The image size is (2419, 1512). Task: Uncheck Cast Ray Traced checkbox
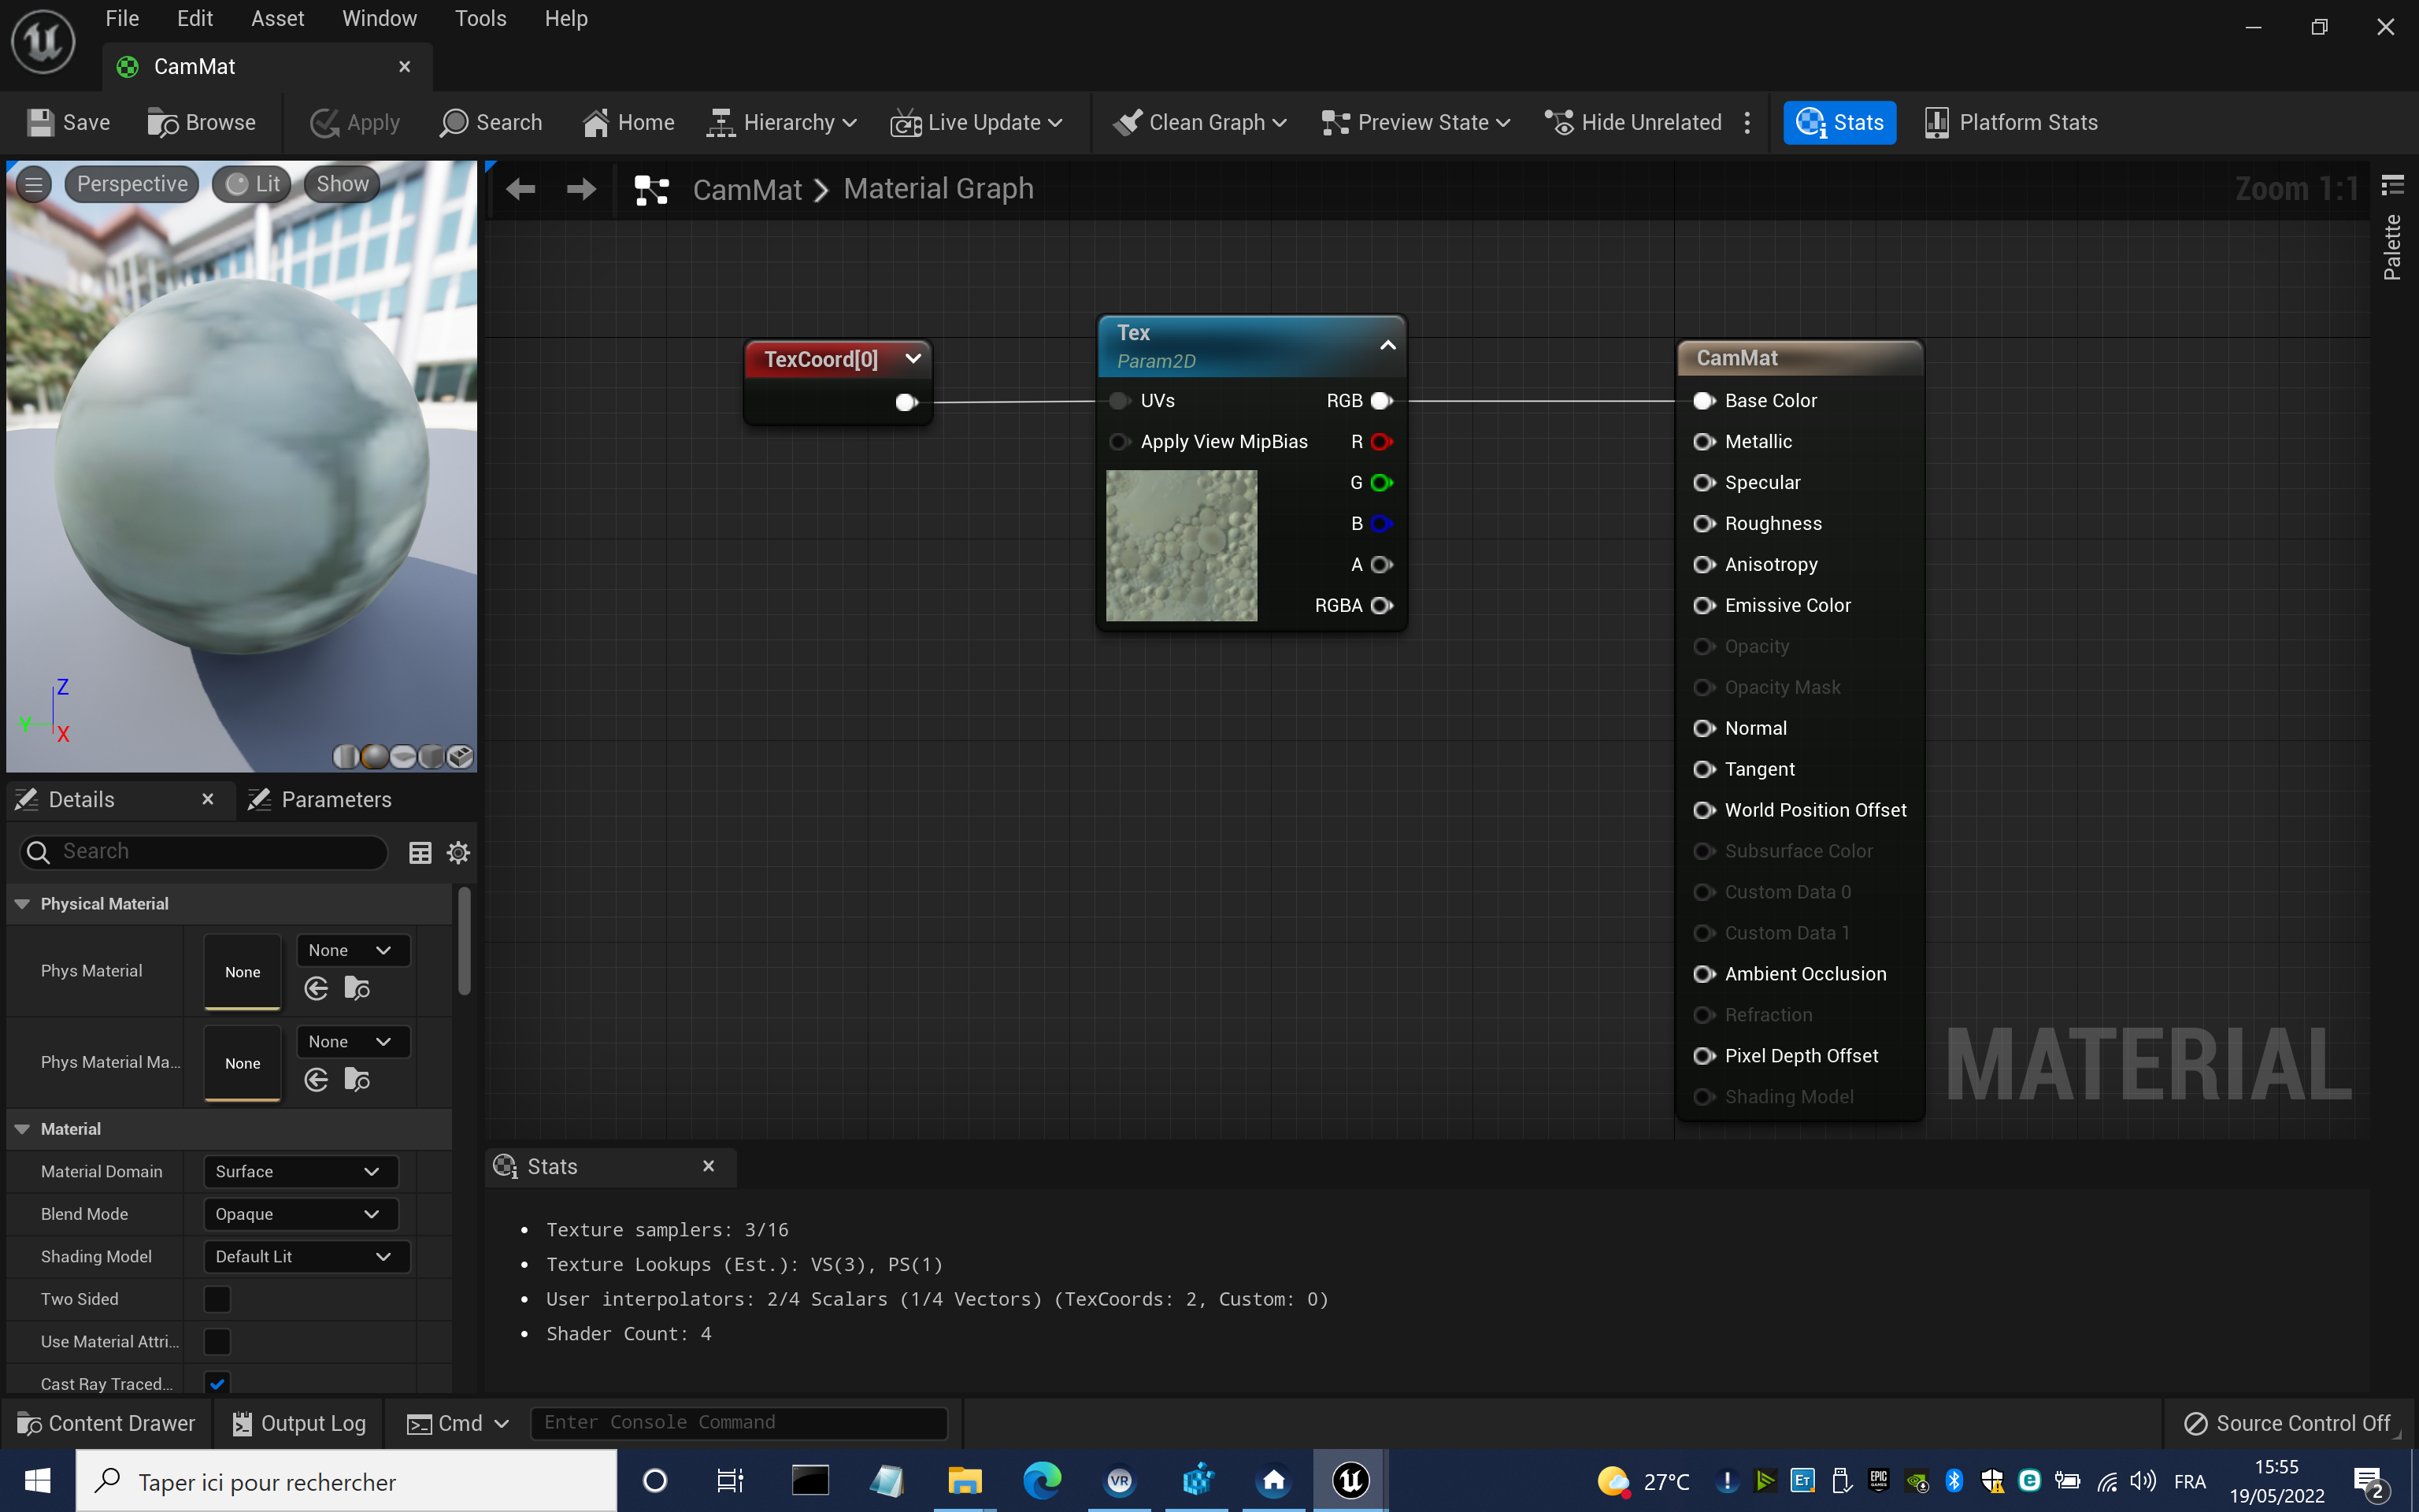coord(217,1383)
